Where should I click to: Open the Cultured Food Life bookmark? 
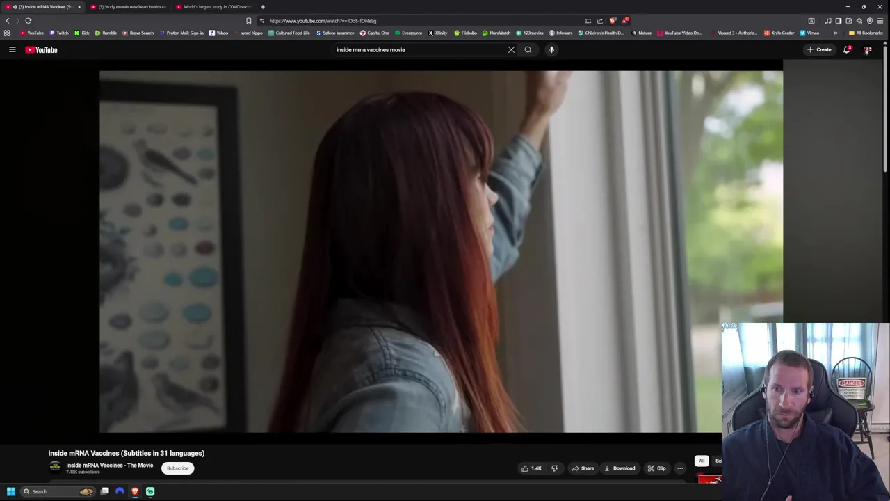click(x=289, y=33)
